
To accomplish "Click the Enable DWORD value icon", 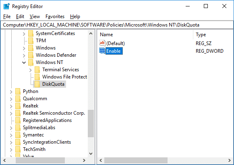I will click(x=102, y=51).
